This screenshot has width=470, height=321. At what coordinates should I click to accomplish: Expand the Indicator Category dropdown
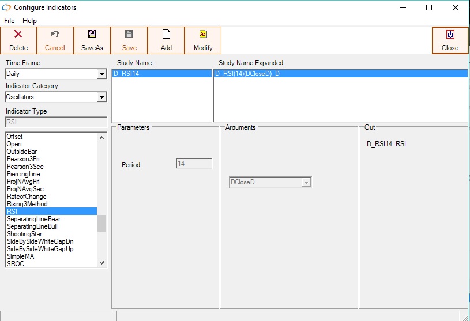click(x=101, y=97)
